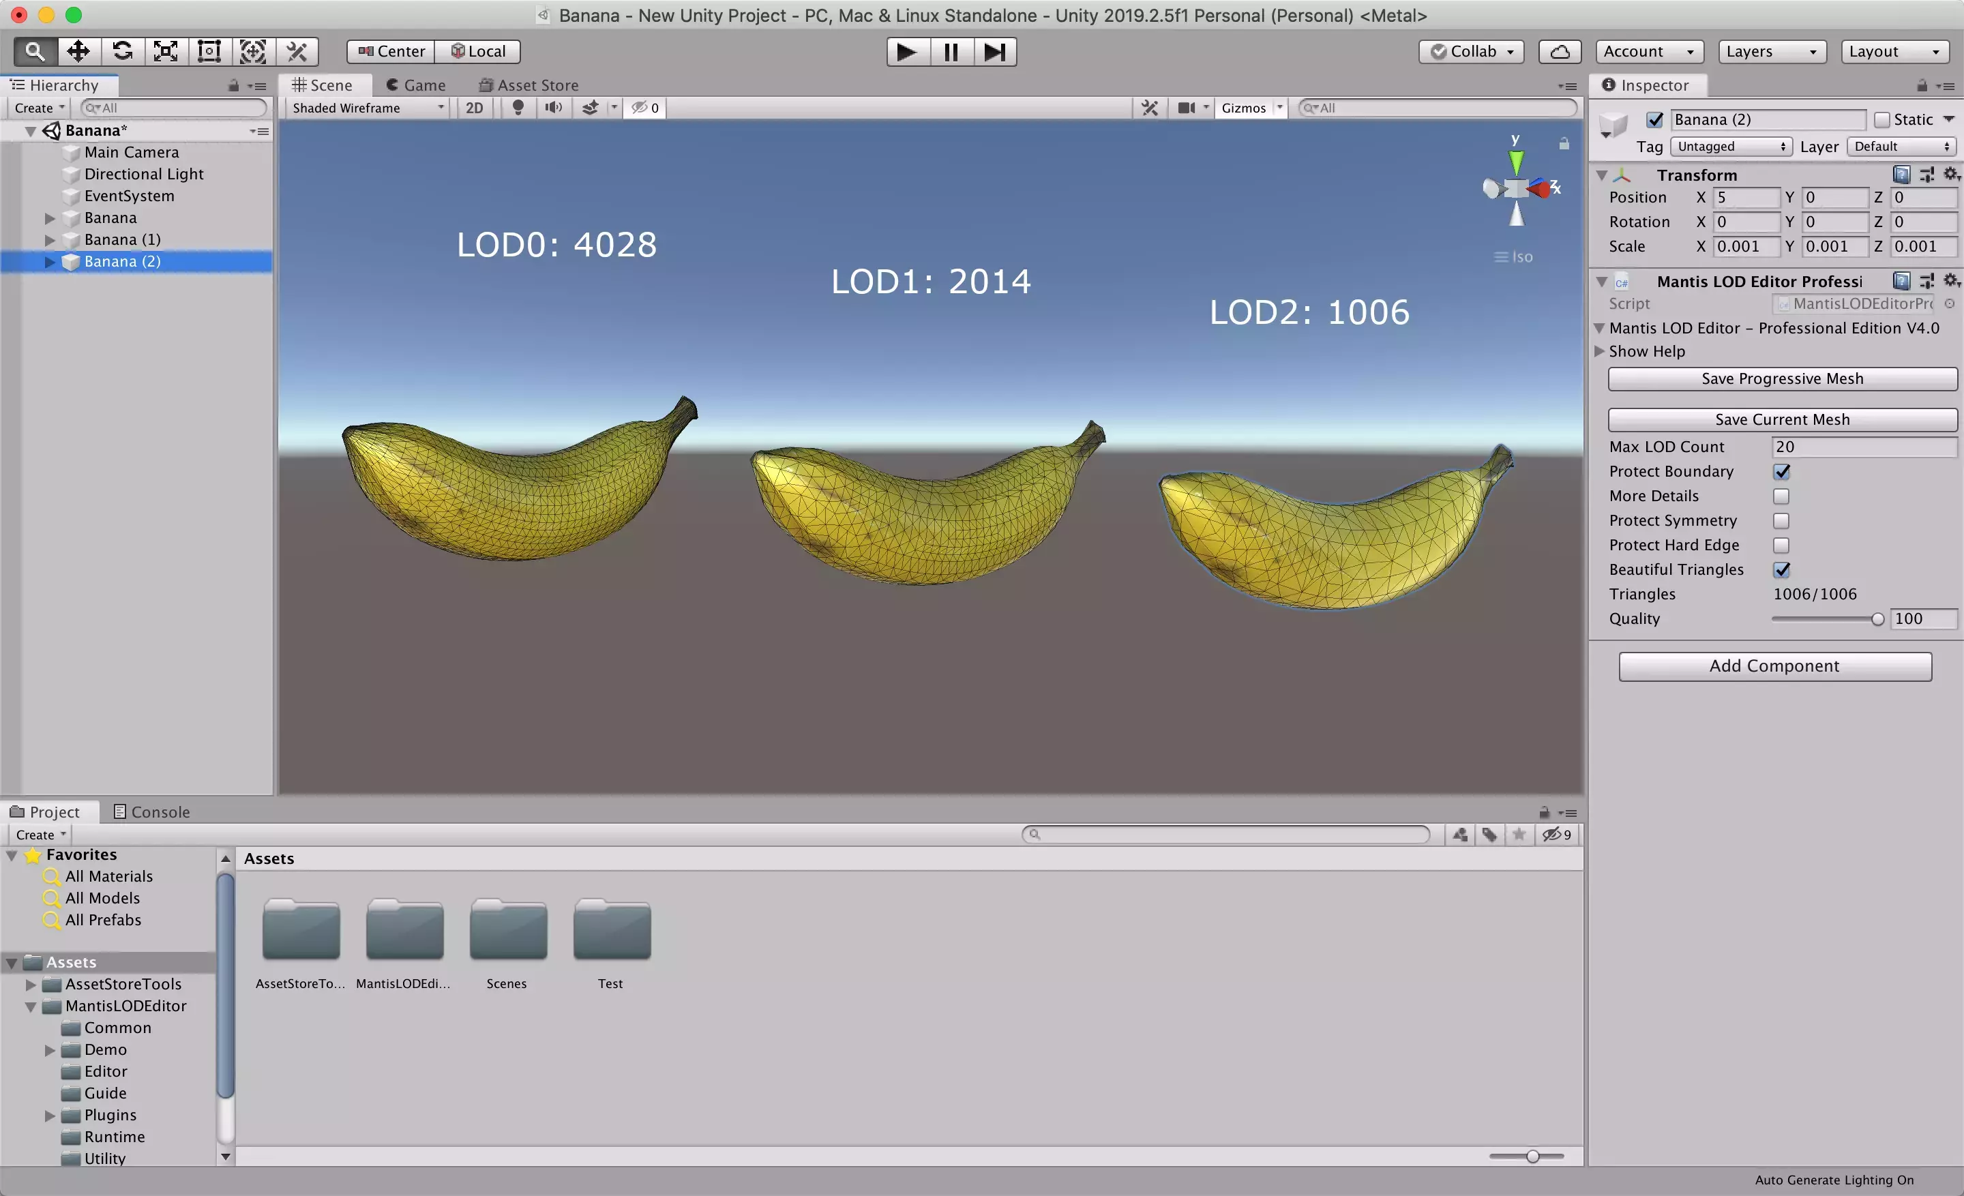Select the Rect Transform tool
The height and width of the screenshot is (1196, 1964).
209,51
